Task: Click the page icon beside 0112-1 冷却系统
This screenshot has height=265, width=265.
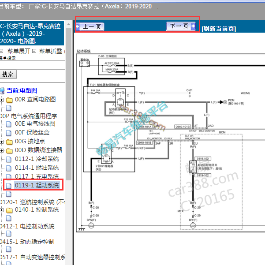Action: 9,159
